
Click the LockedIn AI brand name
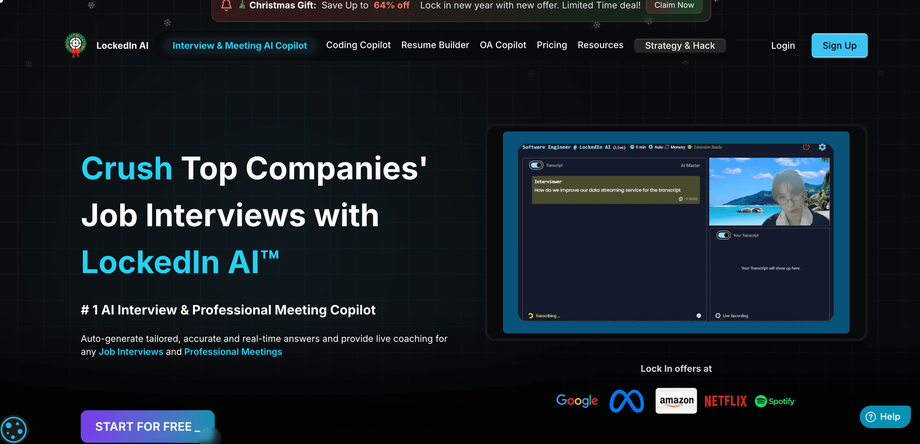coord(122,46)
